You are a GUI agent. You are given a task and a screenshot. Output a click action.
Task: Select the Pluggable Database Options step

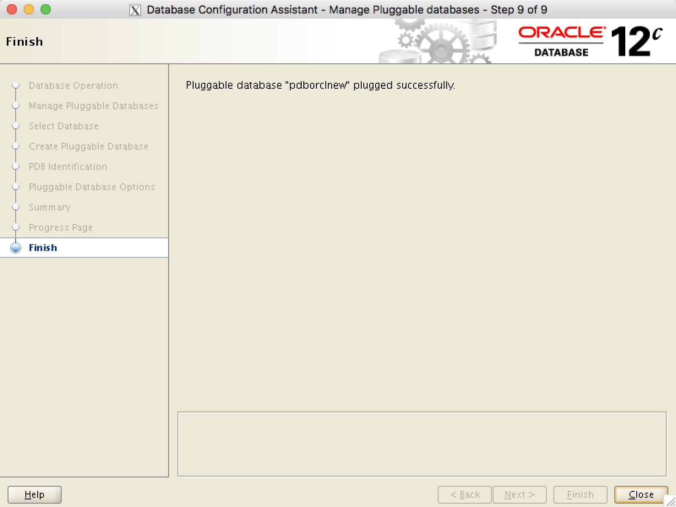click(x=92, y=187)
